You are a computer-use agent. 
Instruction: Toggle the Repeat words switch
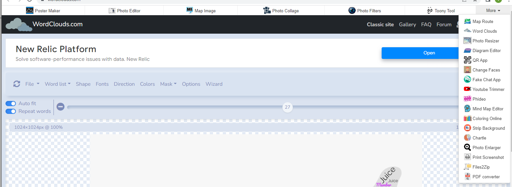coord(11,111)
